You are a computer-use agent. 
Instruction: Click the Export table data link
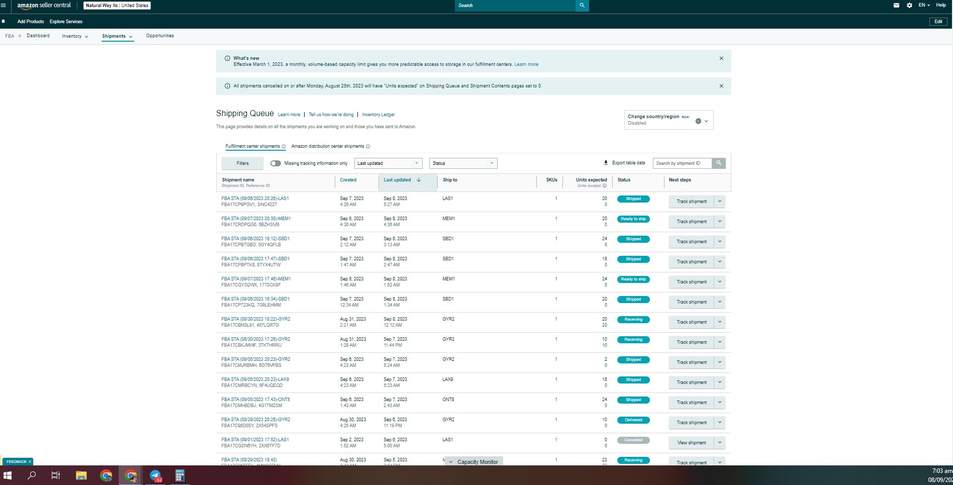tap(628, 163)
